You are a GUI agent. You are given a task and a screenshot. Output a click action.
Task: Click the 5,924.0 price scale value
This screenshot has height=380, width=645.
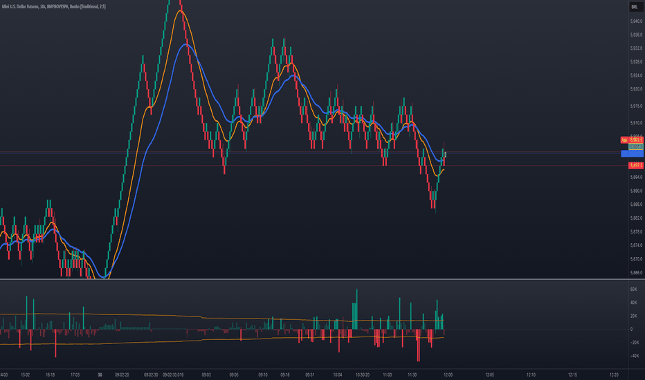point(636,75)
